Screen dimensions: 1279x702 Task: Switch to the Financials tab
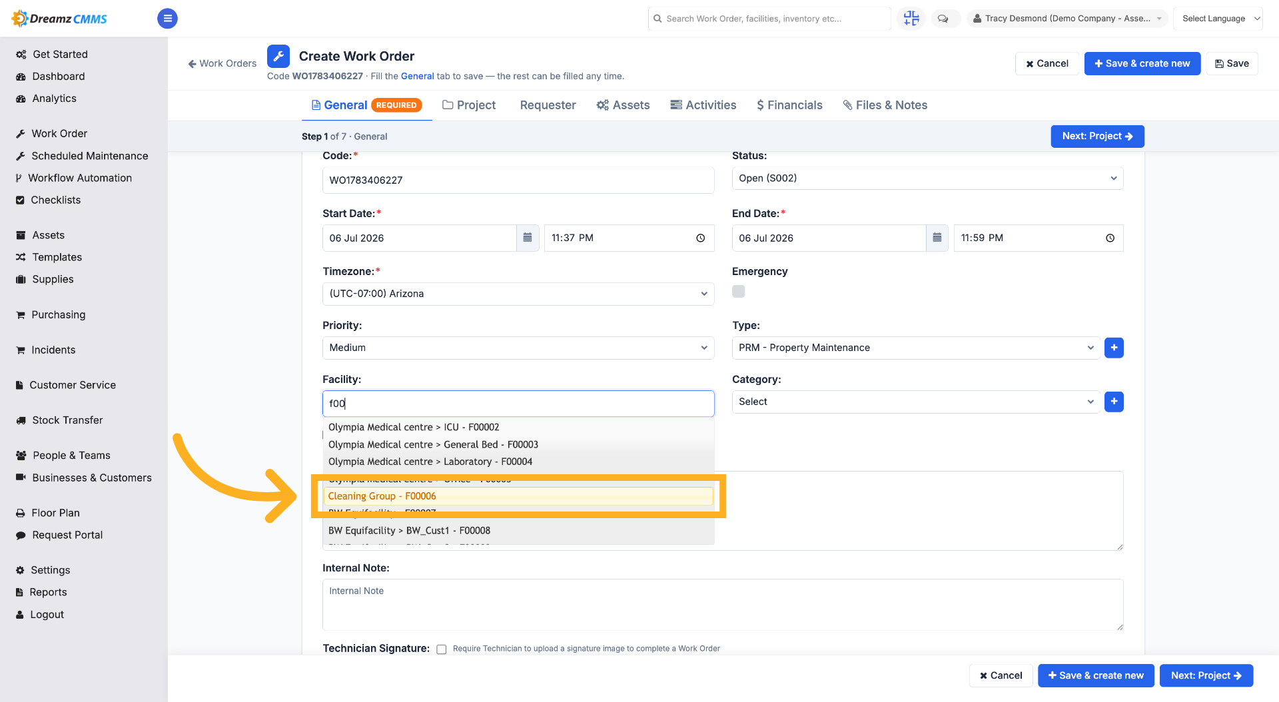click(x=789, y=105)
